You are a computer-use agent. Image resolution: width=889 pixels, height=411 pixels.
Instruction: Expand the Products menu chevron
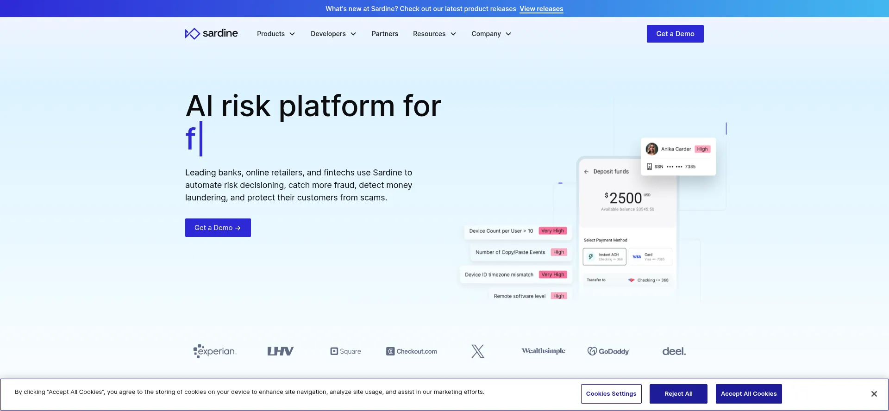[292, 34]
